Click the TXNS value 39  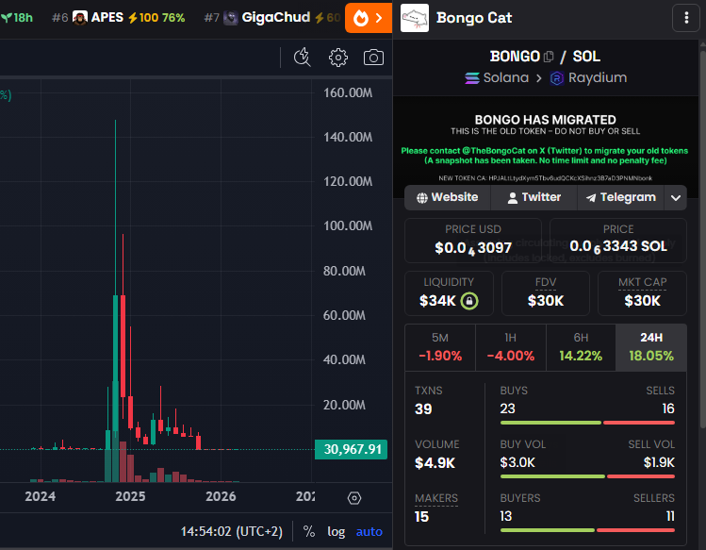(x=423, y=409)
